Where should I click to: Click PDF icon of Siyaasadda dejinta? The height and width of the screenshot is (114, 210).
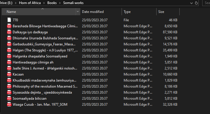[9, 92]
